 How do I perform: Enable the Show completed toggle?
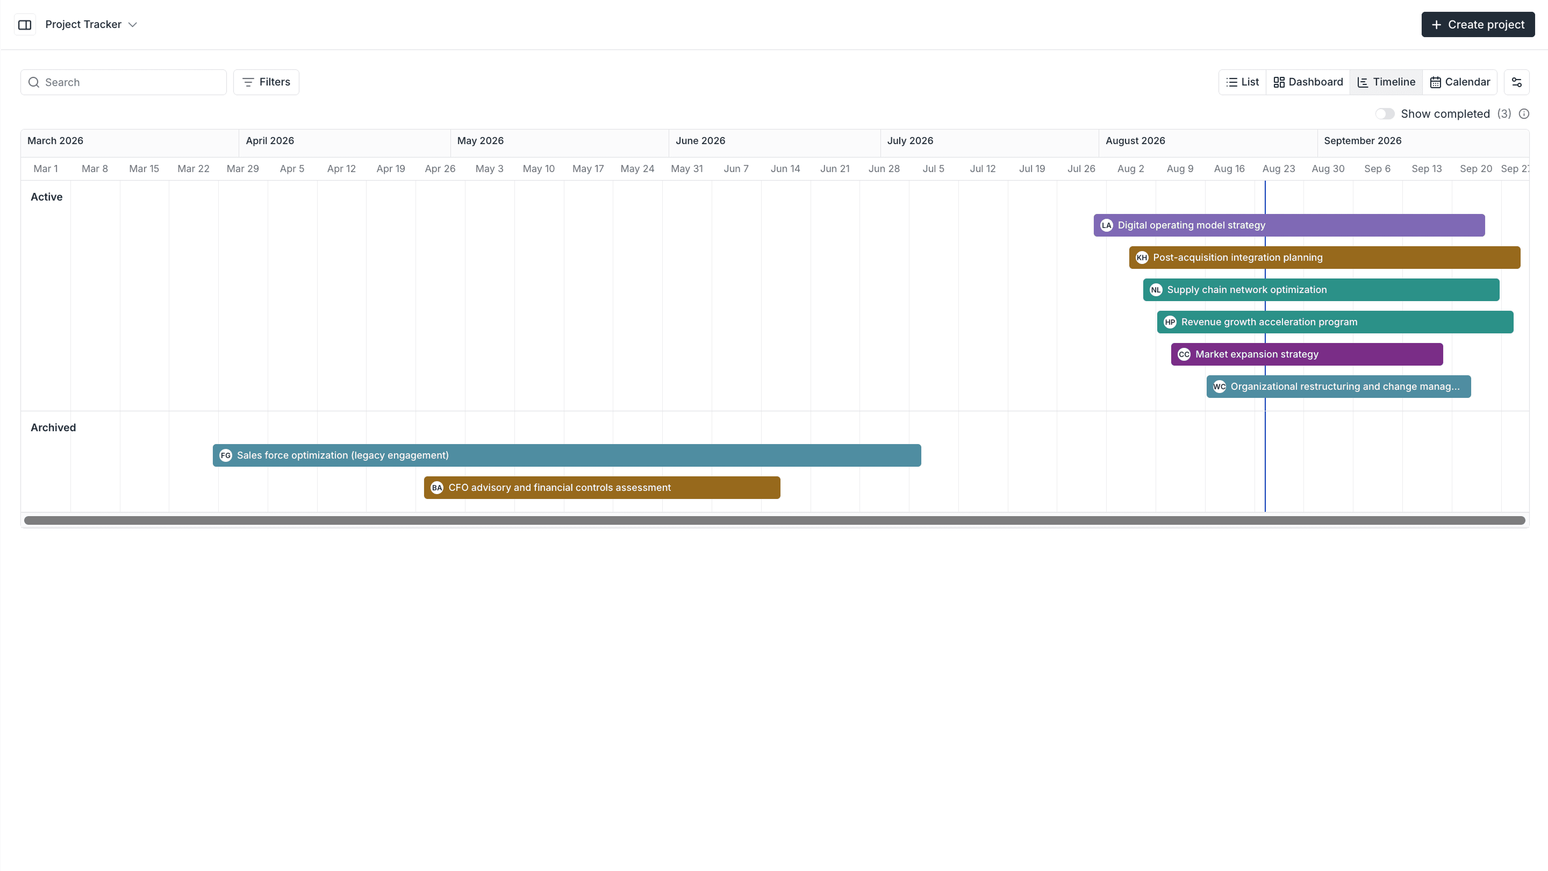point(1385,114)
